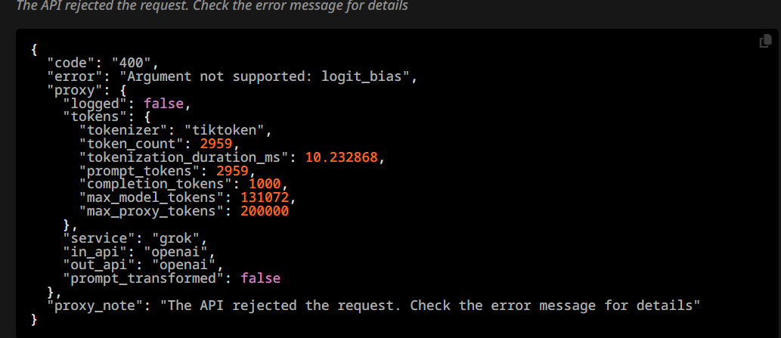Viewport: 781px width, 338px height.
Task: Click the italic API rejected message above code block
Action: point(212,6)
